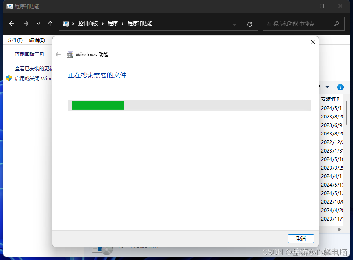The width and height of the screenshot is (353, 260).
Task: Refresh the 程序和功能 view
Action: point(250,24)
